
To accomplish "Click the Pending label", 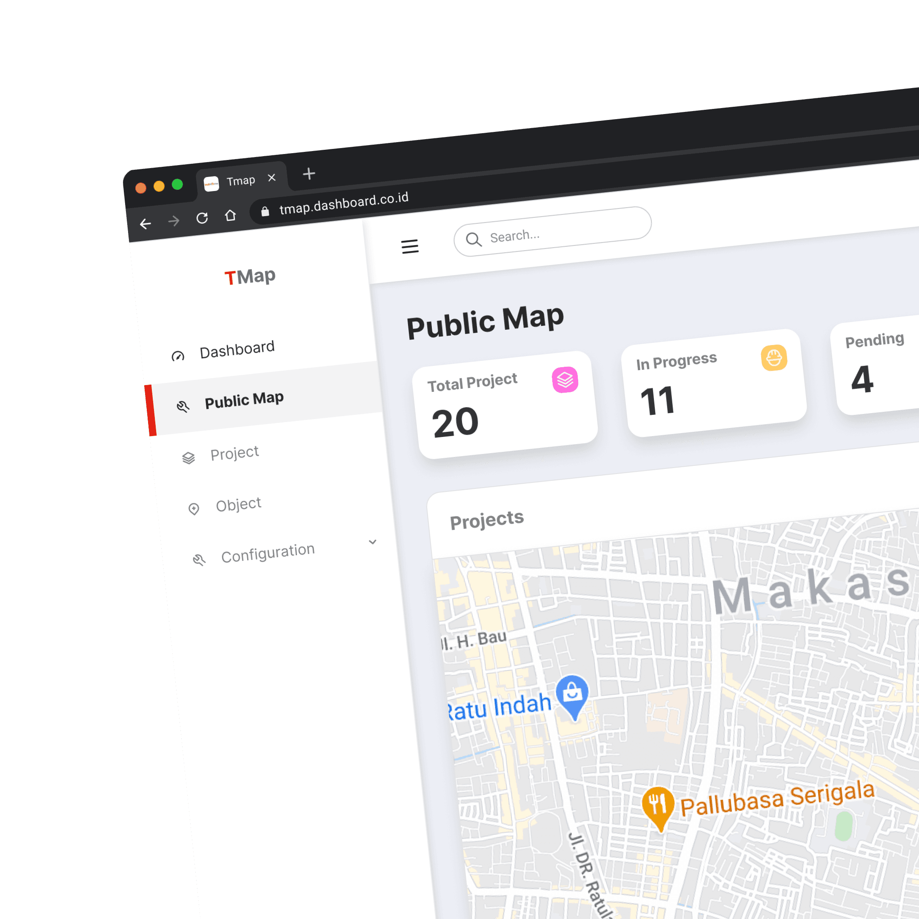I will (874, 340).
